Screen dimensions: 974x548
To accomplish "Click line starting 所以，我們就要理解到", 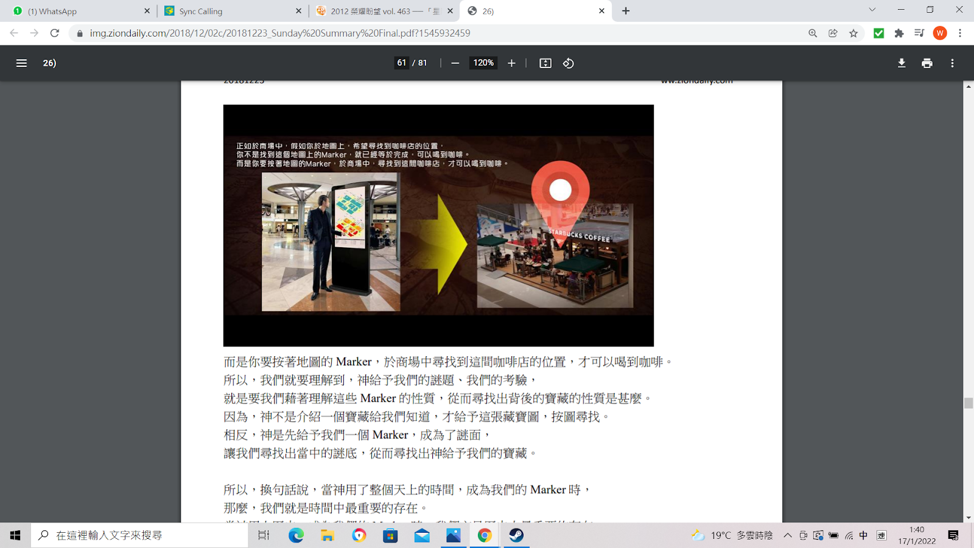I will click(381, 380).
